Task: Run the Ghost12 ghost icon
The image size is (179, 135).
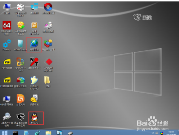Action: click(x=34, y=83)
